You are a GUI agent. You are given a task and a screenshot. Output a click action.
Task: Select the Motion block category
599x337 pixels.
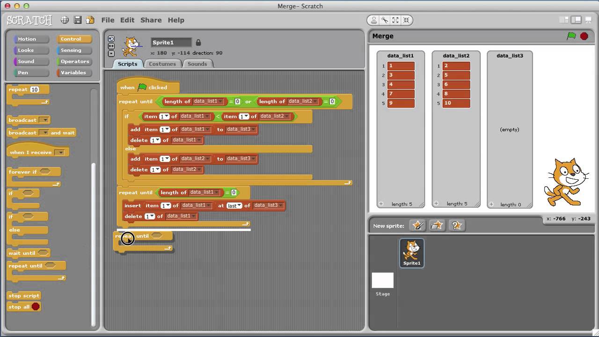pos(31,39)
